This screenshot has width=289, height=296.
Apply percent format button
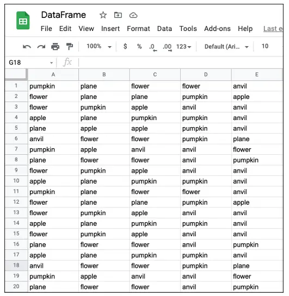[x=139, y=47]
